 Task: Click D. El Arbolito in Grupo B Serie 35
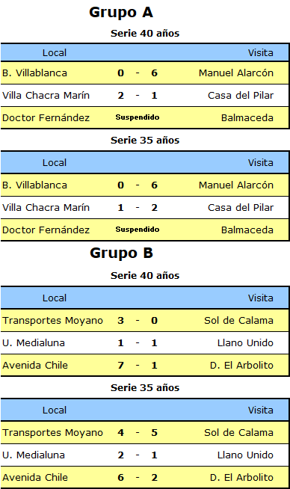(x=241, y=478)
